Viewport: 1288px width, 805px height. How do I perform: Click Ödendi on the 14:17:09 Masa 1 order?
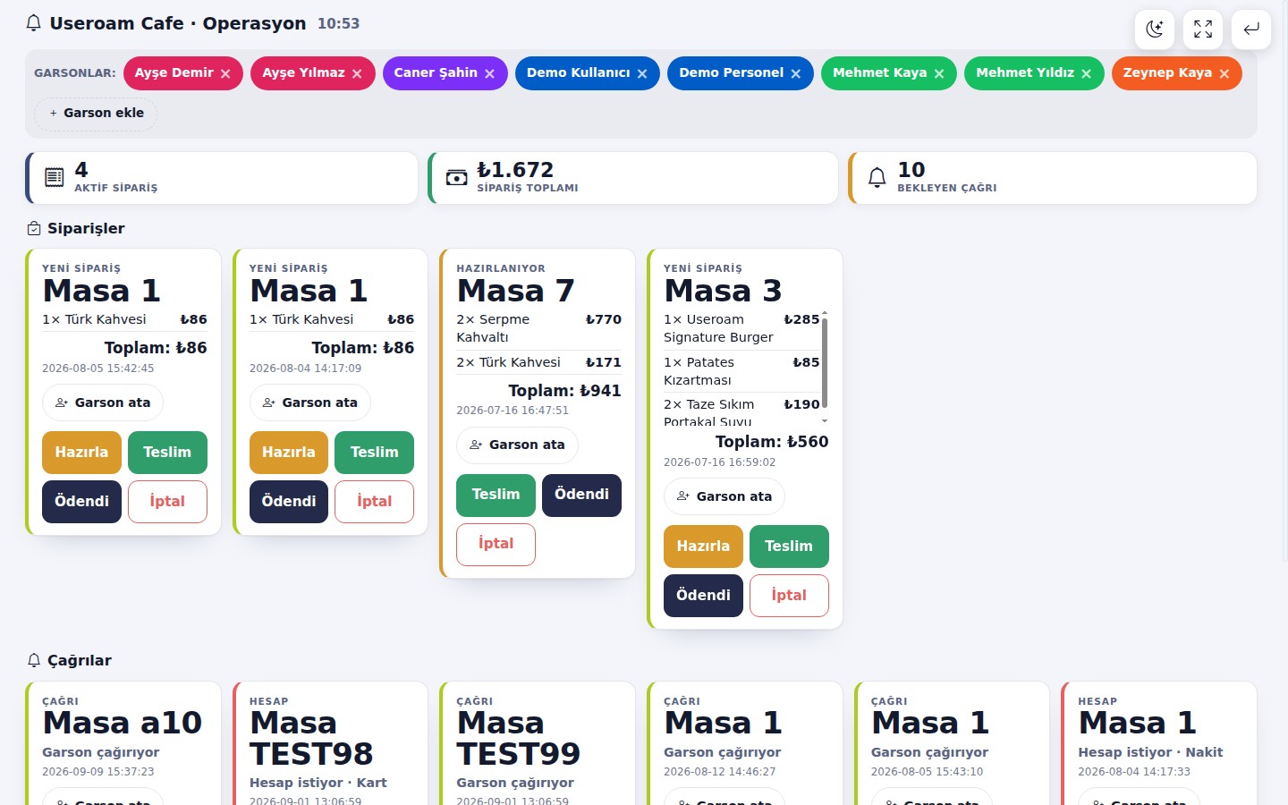pos(289,502)
